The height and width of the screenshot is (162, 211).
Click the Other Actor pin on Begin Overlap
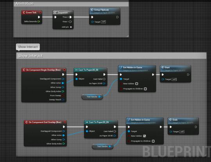(63, 83)
